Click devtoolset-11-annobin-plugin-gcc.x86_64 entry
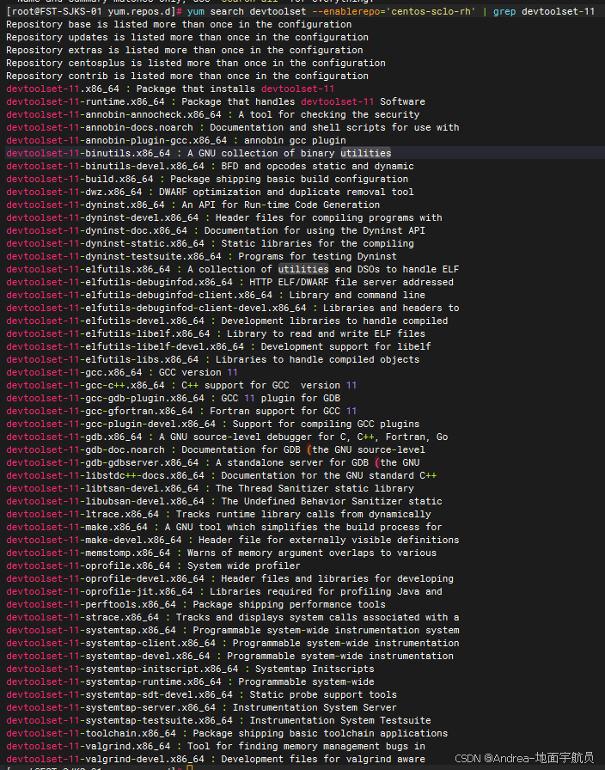Screen dimensions: 605x770 (176, 140)
